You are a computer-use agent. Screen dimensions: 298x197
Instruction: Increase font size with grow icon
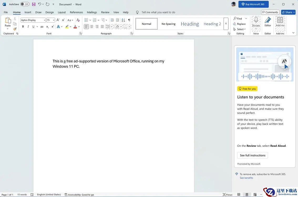(58, 20)
